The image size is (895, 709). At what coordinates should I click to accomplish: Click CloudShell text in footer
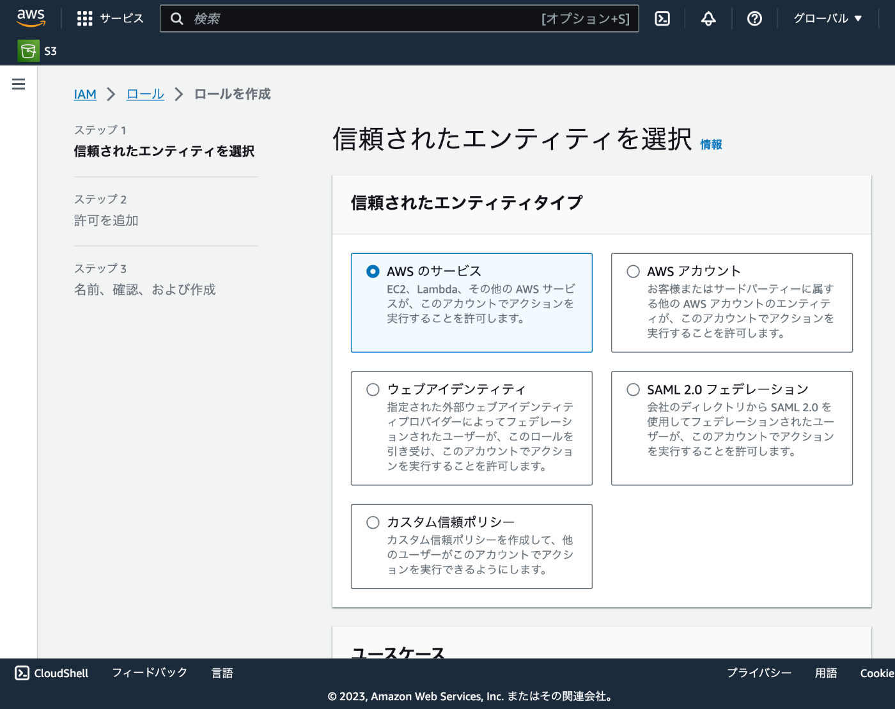[x=61, y=673]
